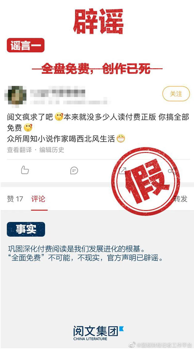Click the Weibo watermark logo icon
Image resolution: width=194 pixels, height=350 pixels.
point(132,345)
